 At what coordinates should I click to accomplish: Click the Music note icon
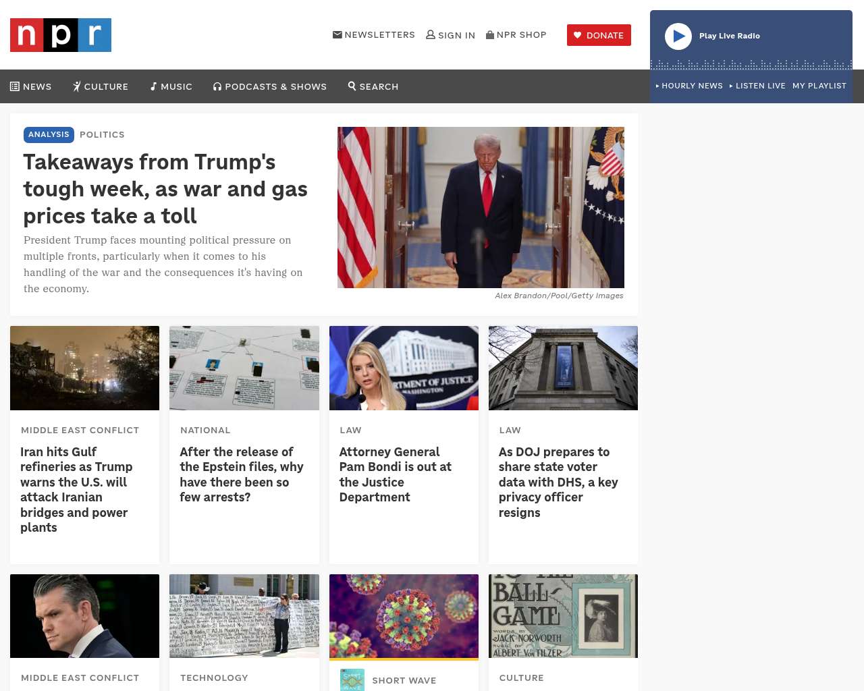click(154, 86)
